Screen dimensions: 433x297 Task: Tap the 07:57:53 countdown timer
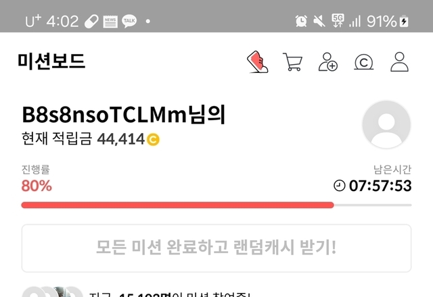pyautogui.click(x=380, y=186)
